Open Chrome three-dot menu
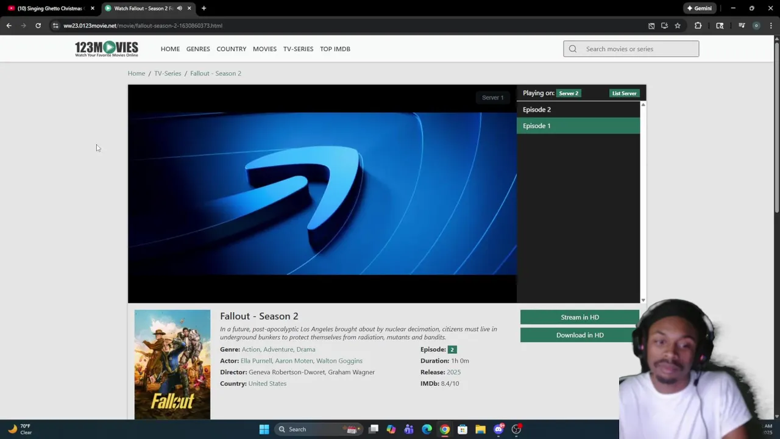This screenshot has height=439, width=780. click(x=771, y=26)
